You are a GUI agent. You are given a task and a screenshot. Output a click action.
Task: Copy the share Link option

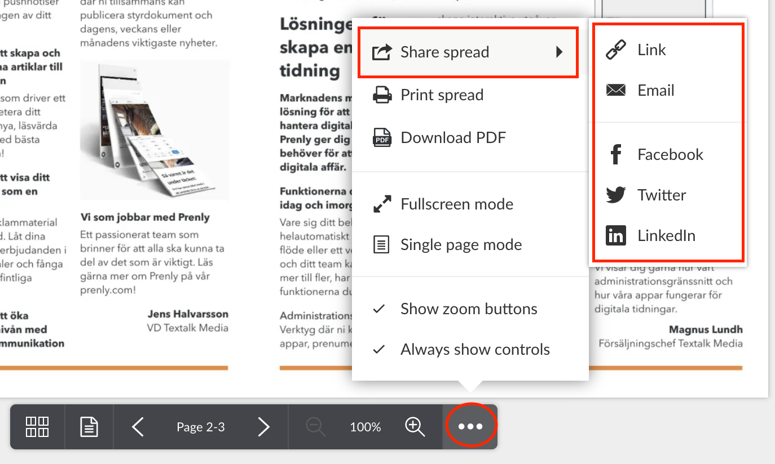[x=651, y=50]
